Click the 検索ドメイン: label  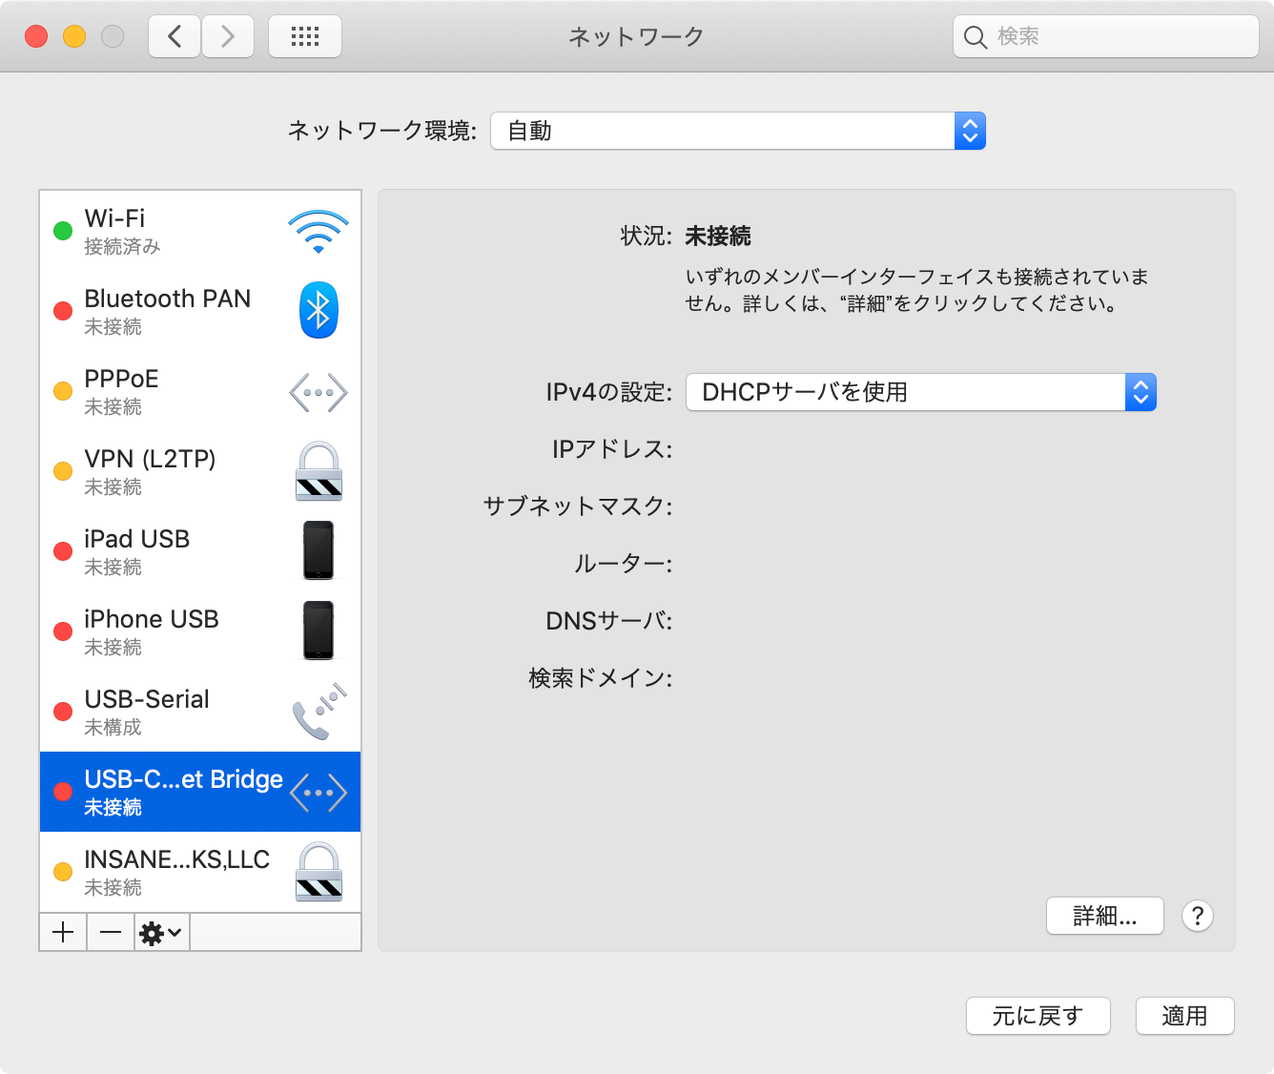click(x=601, y=678)
